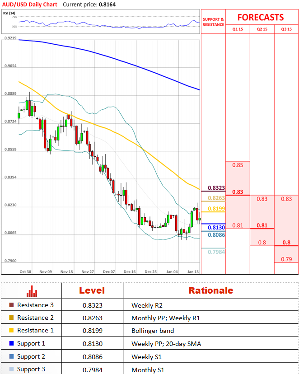Click the 0.9219 price axis label

(11, 38)
